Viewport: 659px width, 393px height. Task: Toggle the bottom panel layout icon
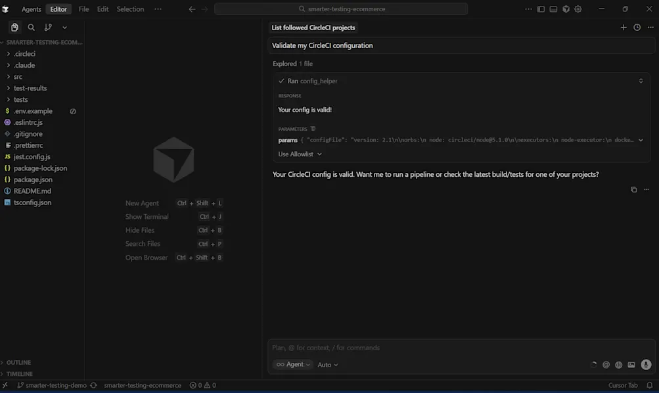(x=553, y=9)
